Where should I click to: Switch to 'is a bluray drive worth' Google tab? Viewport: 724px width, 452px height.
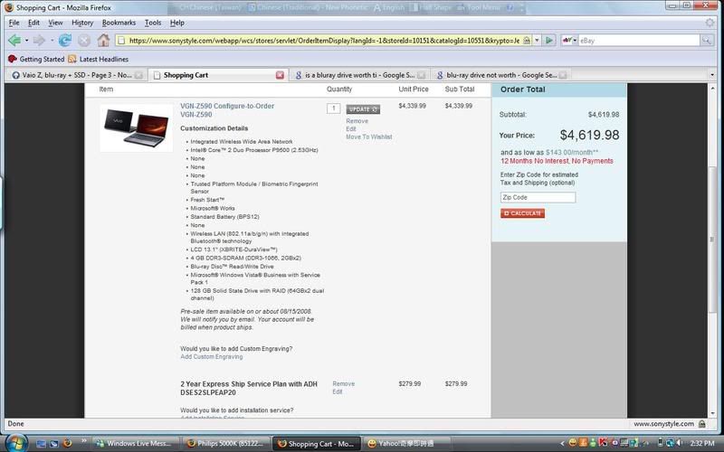coord(359,75)
